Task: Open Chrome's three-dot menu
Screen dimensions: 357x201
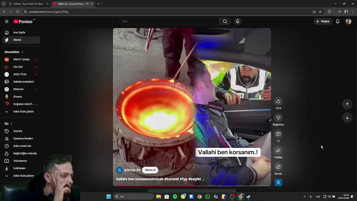Action: tap(353, 12)
